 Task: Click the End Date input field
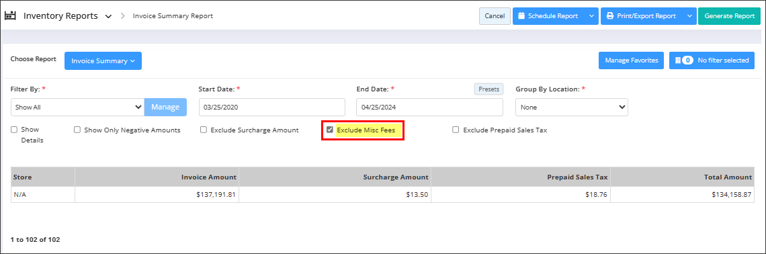429,107
